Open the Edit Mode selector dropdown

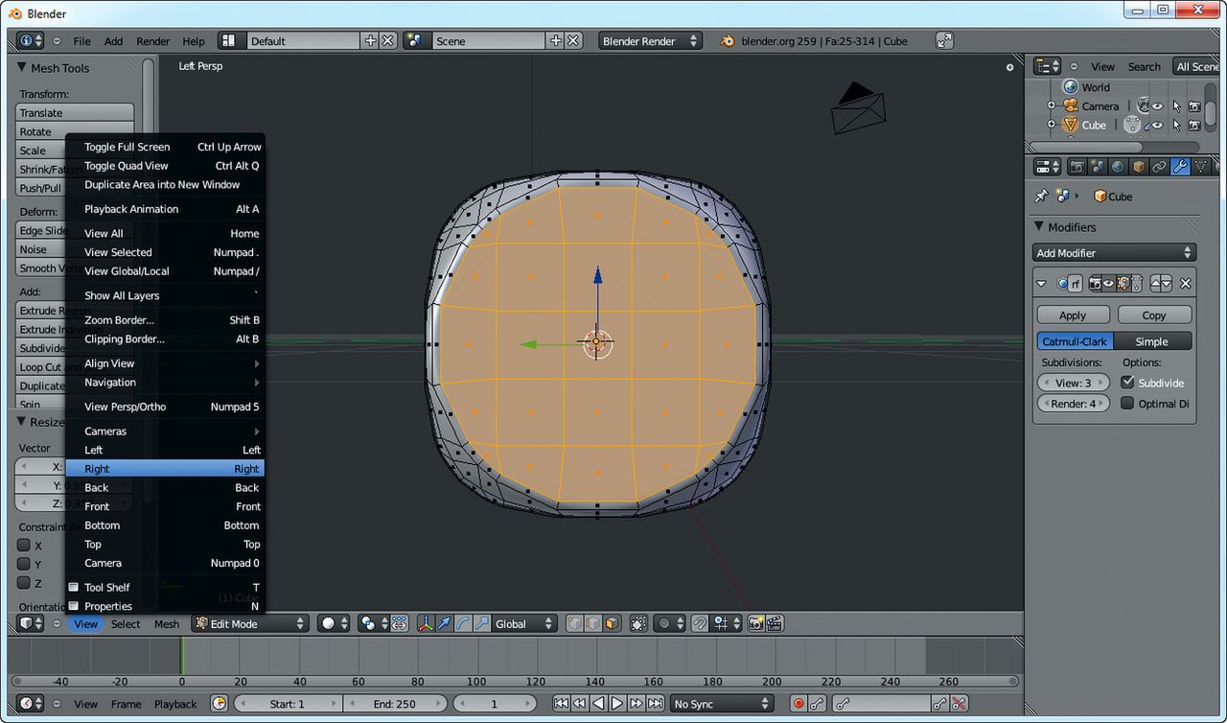(x=249, y=623)
